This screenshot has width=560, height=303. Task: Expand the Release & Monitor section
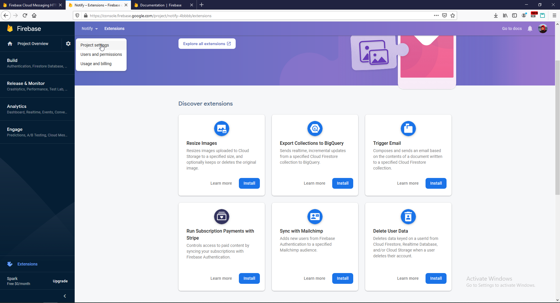[x=37, y=86]
